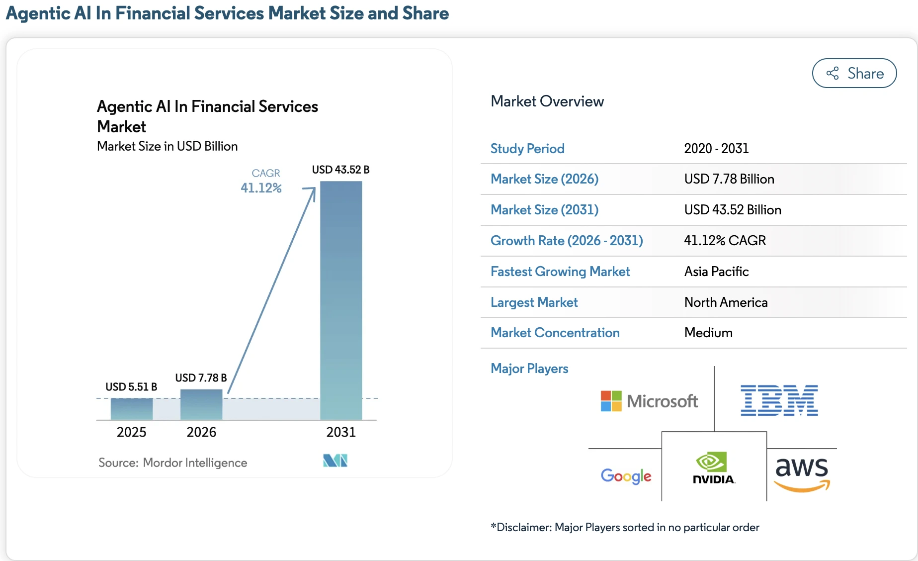Click the Google logo in Major Players
The image size is (918, 561).
626,476
